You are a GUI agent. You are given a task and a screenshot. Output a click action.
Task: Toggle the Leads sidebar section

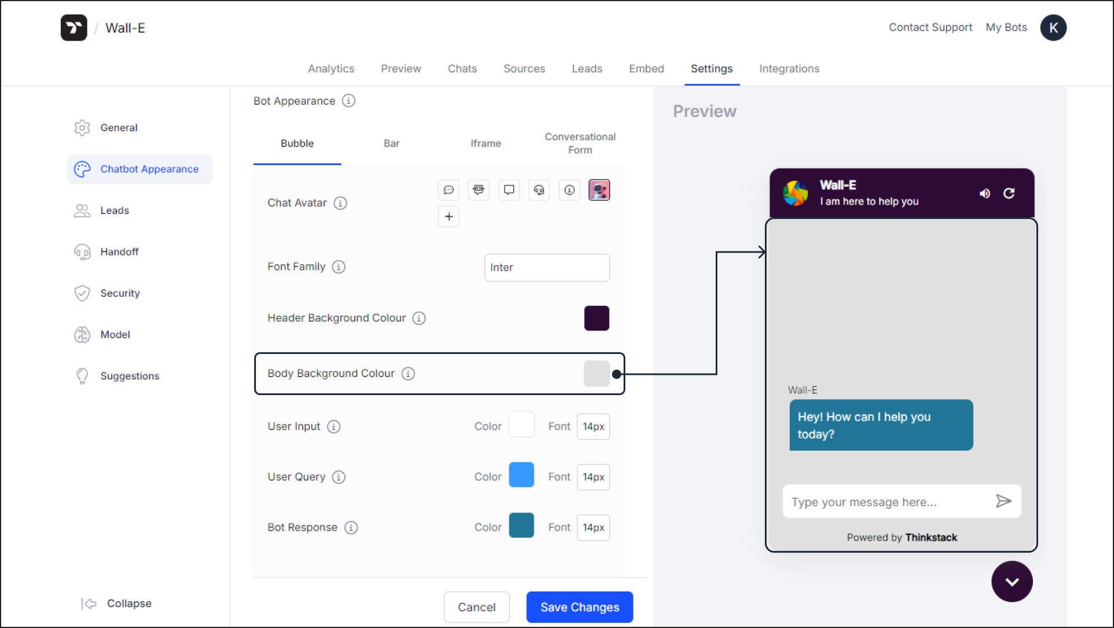coord(113,210)
